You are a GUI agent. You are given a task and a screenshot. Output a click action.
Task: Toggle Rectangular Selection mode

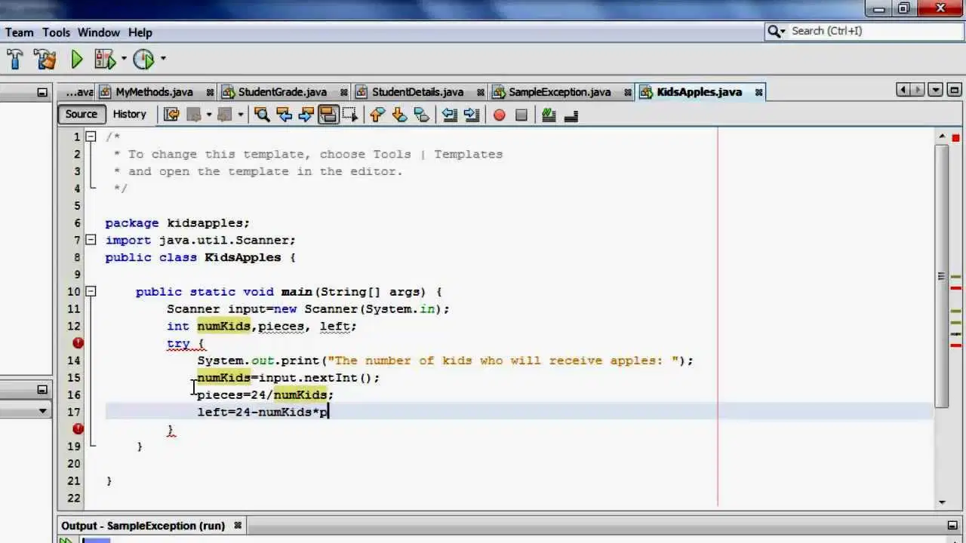[349, 115]
